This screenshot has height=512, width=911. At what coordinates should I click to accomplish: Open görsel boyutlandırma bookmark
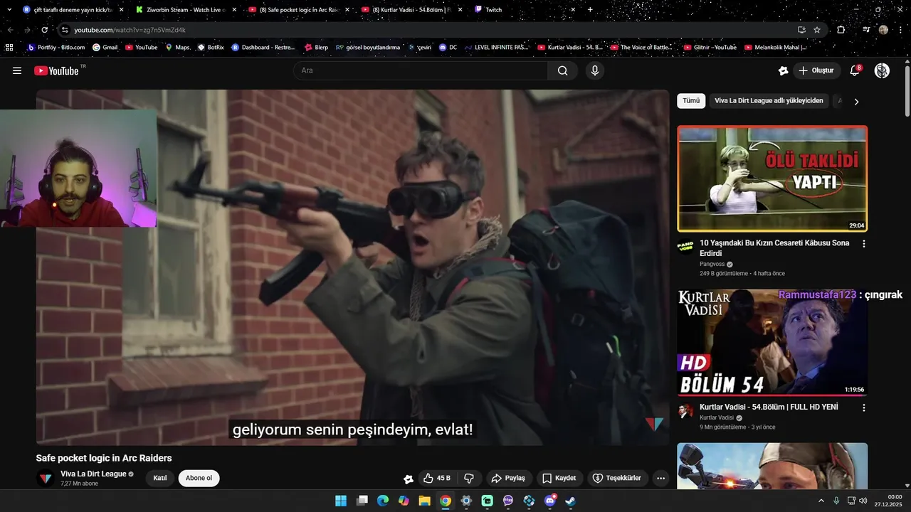coord(368,47)
